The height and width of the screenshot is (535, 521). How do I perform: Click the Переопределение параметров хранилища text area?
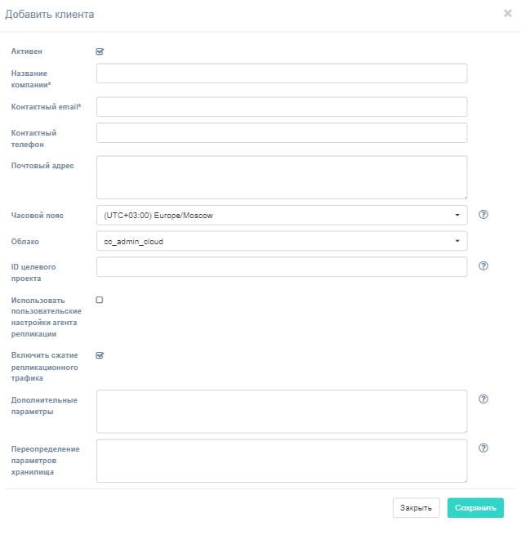coord(282,461)
